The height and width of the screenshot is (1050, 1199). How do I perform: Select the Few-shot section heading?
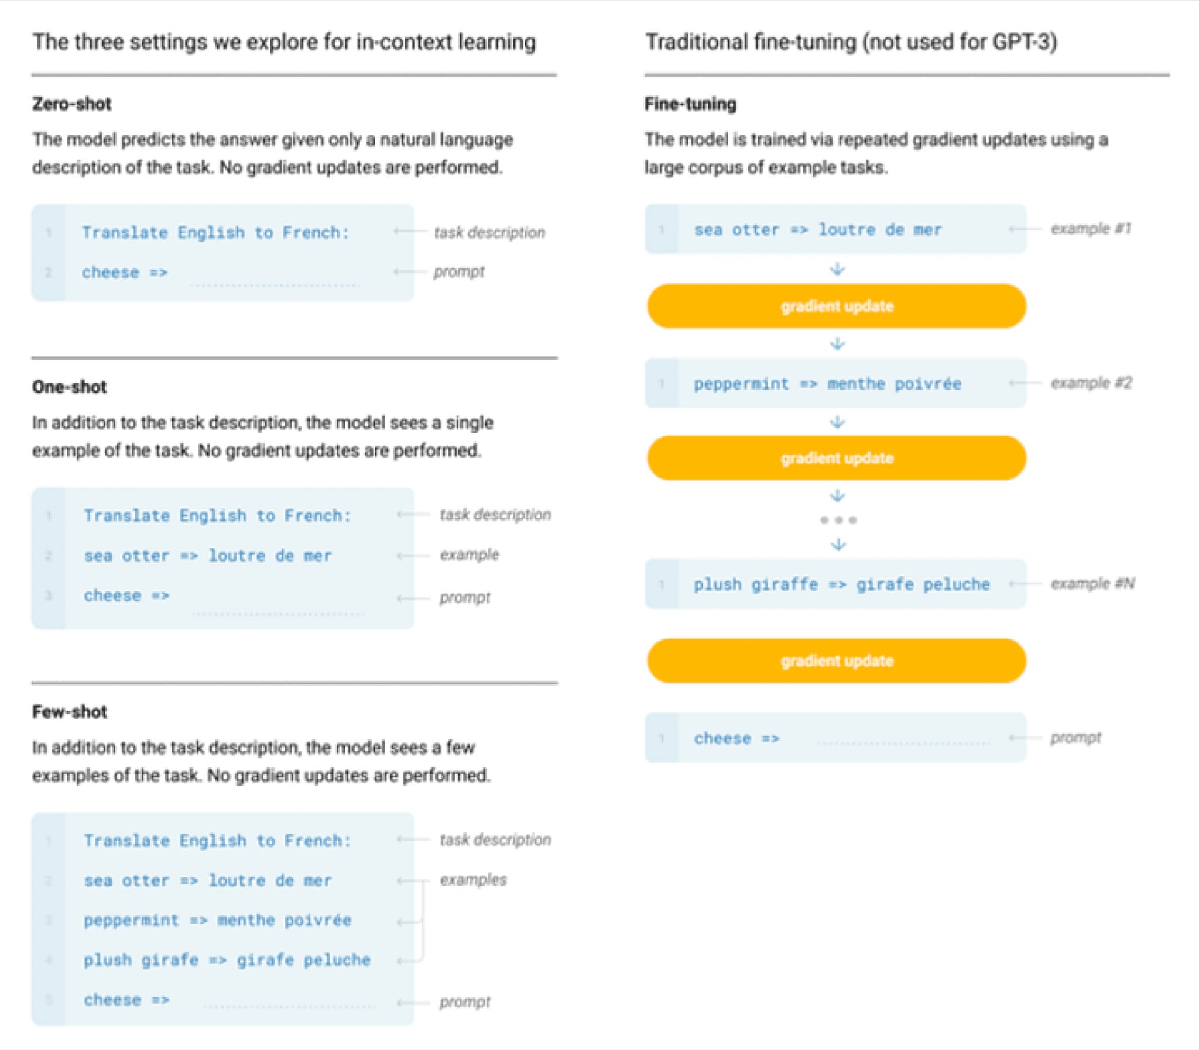click(69, 711)
